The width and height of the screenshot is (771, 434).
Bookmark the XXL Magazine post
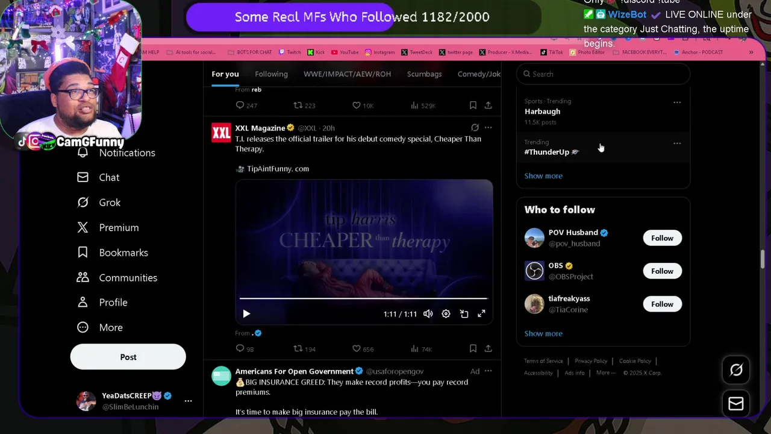click(x=473, y=348)
